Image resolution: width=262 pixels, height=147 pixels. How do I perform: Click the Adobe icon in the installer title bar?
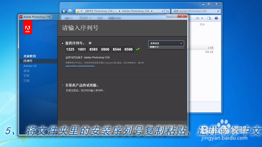pos(21,17)
